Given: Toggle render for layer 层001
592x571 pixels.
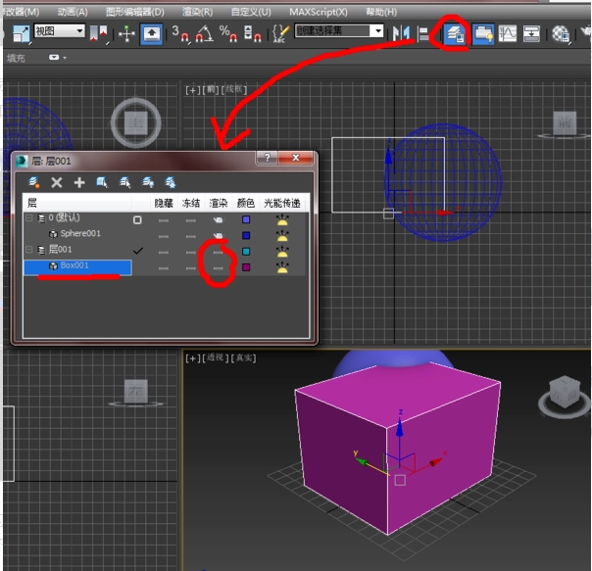Looking at the screenshot, I should coord(219,252).
